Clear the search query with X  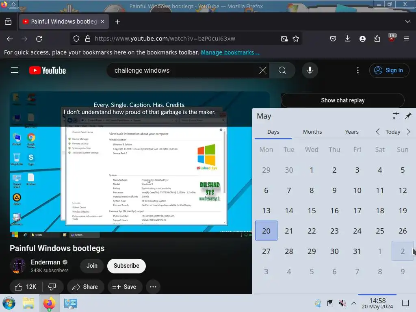click(x=263, y=70)
